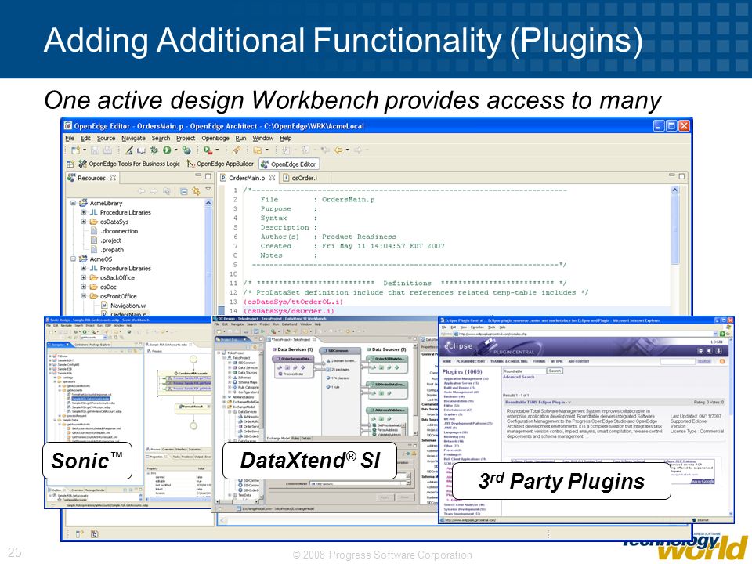Click the Open Perspective icon
752x564 pixels.
70,164
